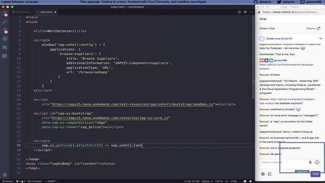Image resolution: width=325 pixels, height=183 pixels.
Task: Switch to the index.html editor tab
Action: coord(46,12)
